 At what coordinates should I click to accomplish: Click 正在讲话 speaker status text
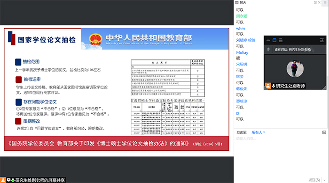[293, 50]
